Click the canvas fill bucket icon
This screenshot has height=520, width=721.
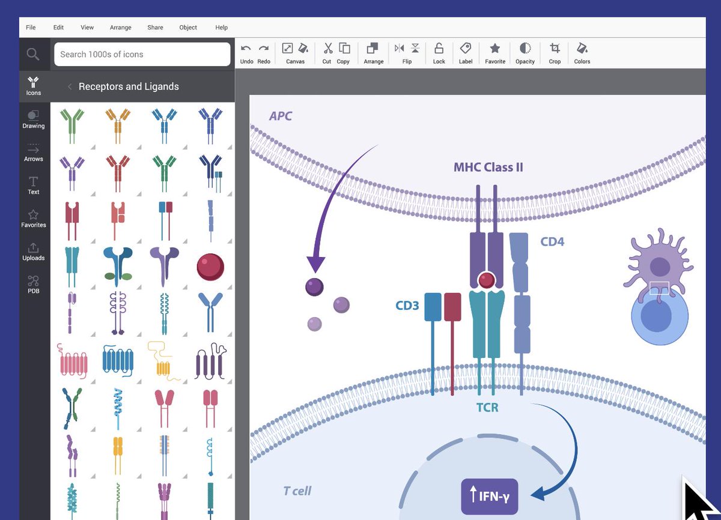[303, 48]
